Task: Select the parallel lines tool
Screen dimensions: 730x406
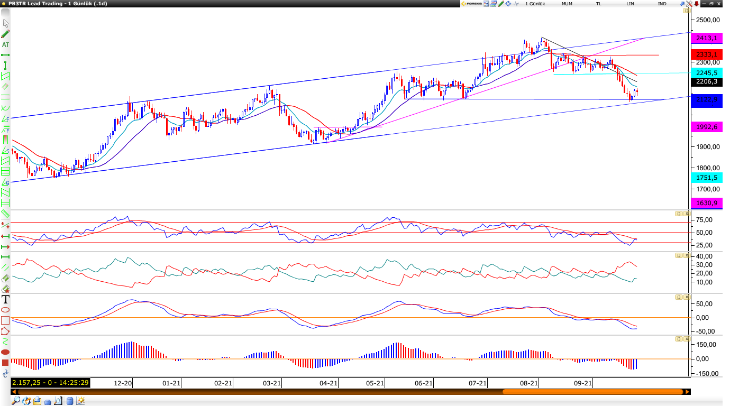Action: (6, 267)
